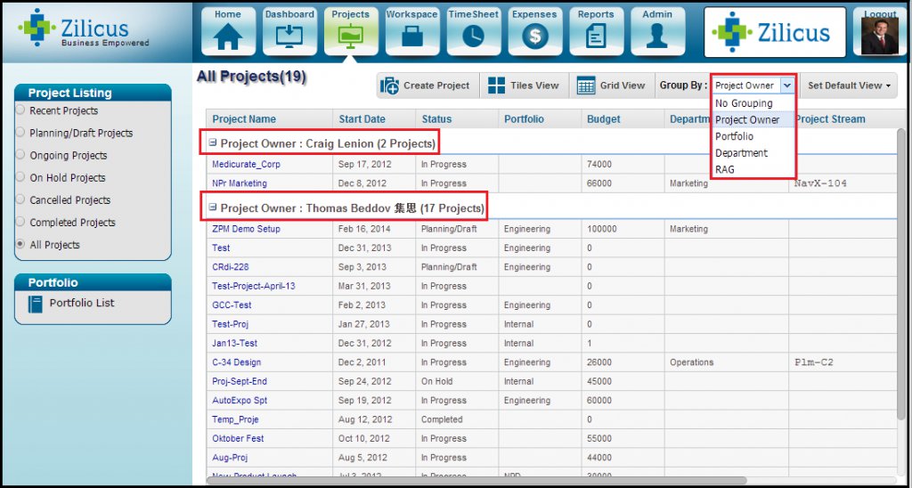912x488 pixels.
Task: Sort by the Start Date column header
Action: pyautogui.click(x=362, y=119)
